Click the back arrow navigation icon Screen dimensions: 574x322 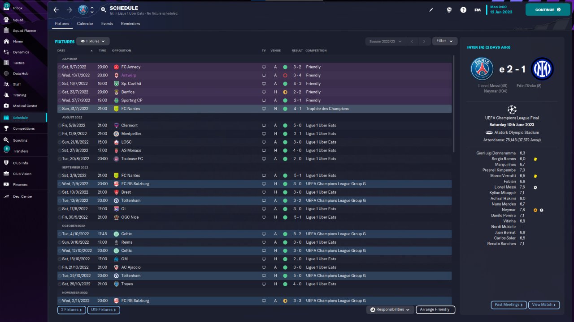pos(56,10)
